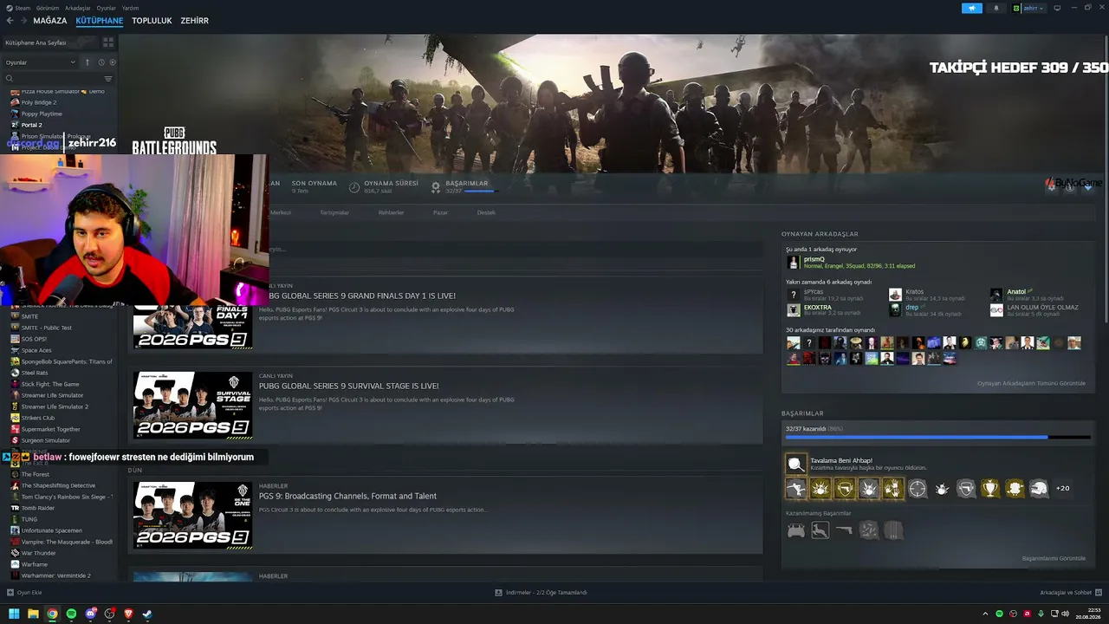Click Başarımlarımı Görüntüle link
The image size is (1109, 624).
(x=1054, y=558)
